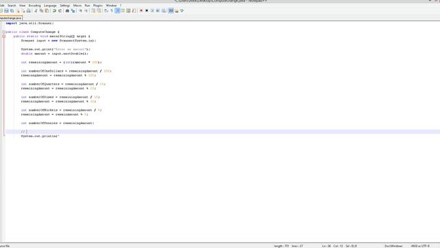Click the Close document toolbar icon
Viewport: 440px width, 248px height.
[x=19, y=11]
